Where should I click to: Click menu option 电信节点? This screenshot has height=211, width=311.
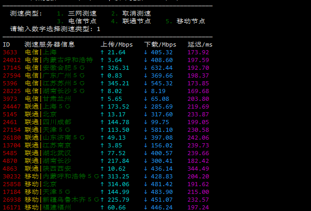coord(82,21)
